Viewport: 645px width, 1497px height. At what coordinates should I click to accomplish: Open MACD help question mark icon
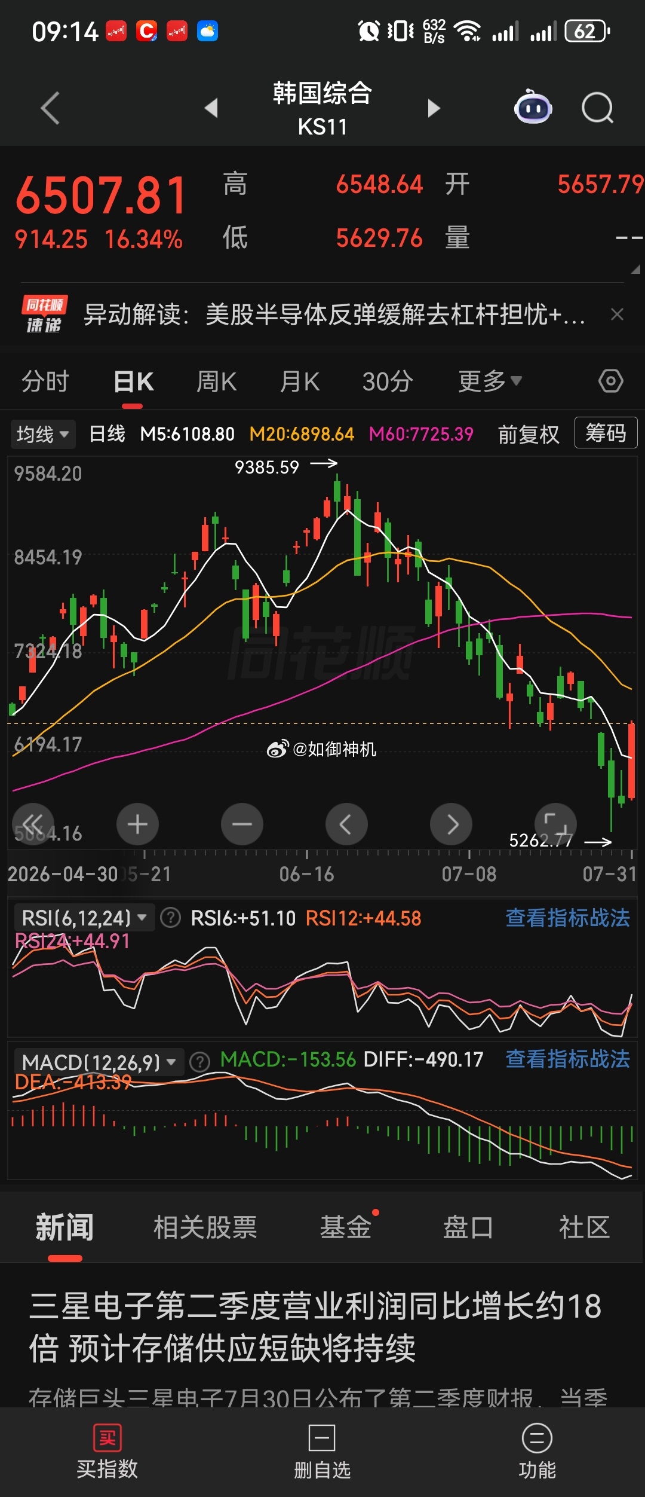(x=199, y=1062)
